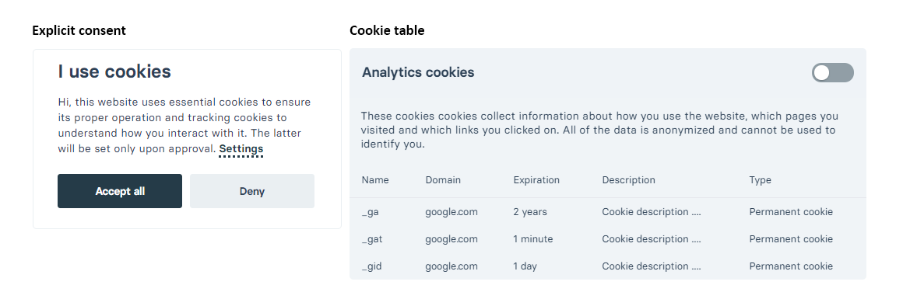Click google.com domain in _ga row
This screenshot has width=903, height=306.
coord(451,212)
